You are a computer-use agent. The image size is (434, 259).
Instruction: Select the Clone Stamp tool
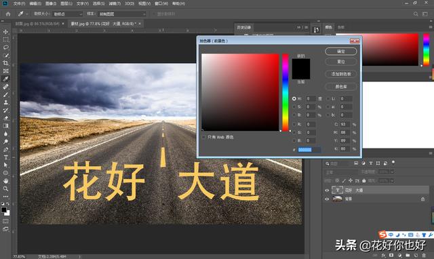(5, 102)
